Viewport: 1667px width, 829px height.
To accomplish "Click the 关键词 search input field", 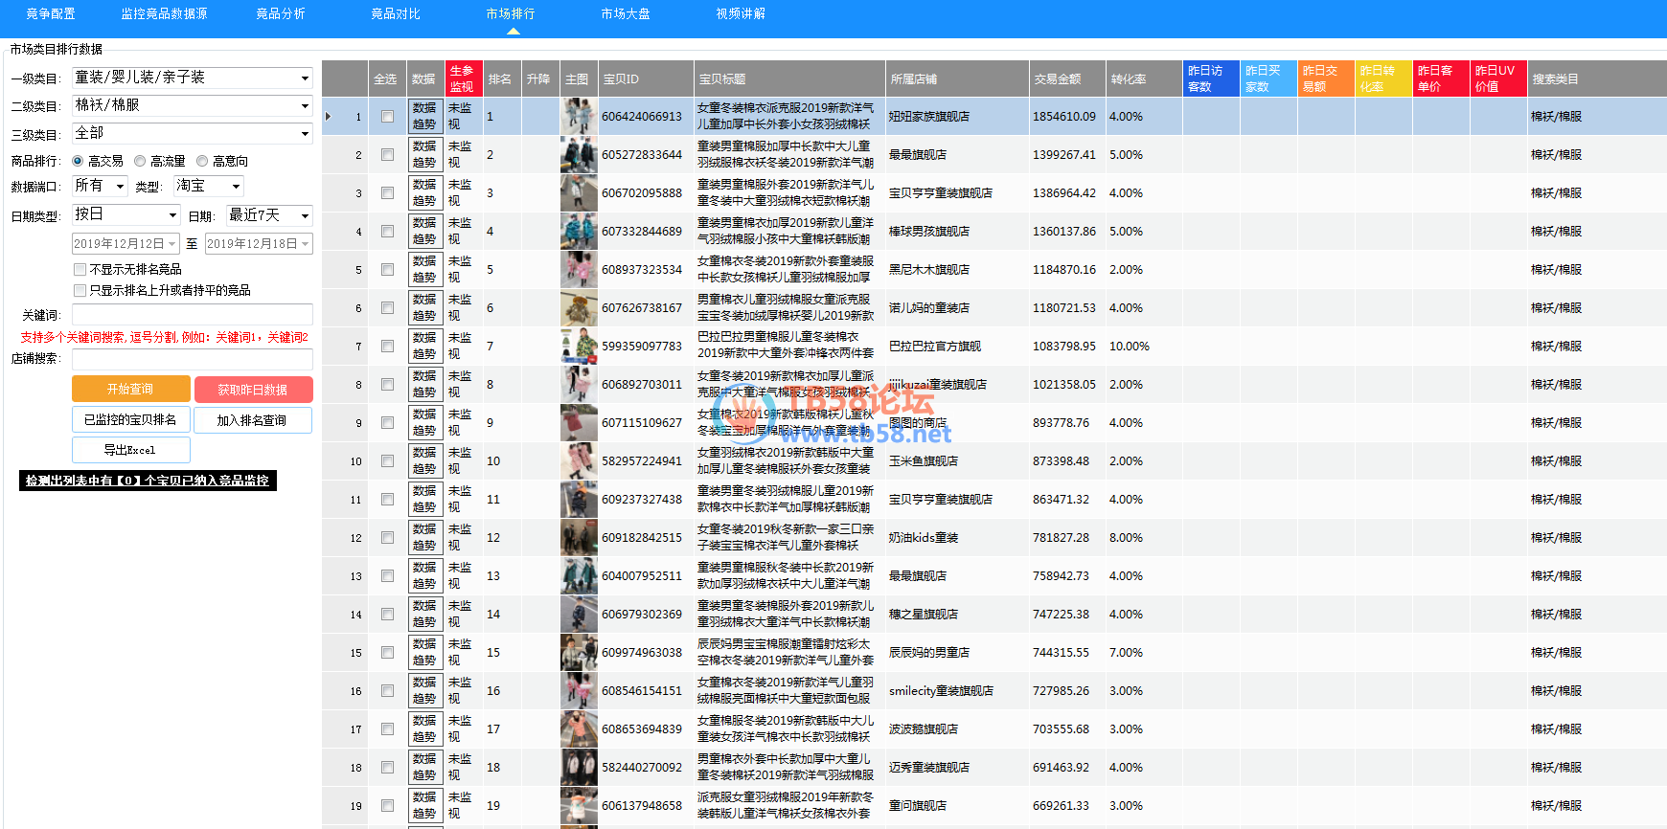I will [192, 315].
